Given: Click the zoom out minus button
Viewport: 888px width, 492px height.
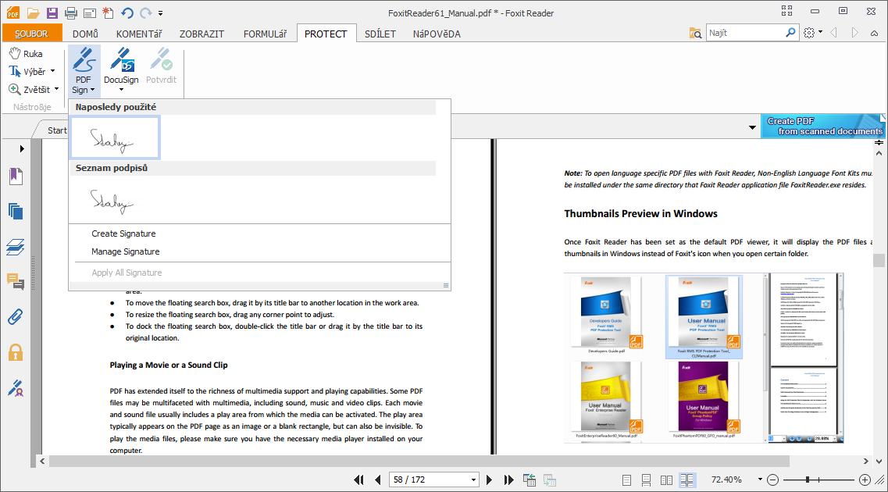Looking at the screenshot, I should (x=772, y=480).
